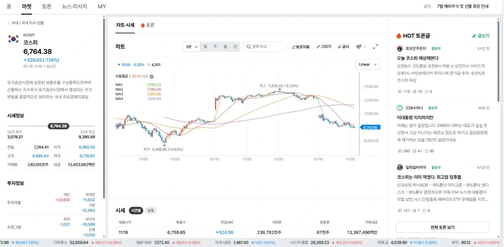Open comments on 코스피는 이미 꺾였다 (8)
Image resolution: width=504 pixels, height=247 pixels.
(427, 211)
